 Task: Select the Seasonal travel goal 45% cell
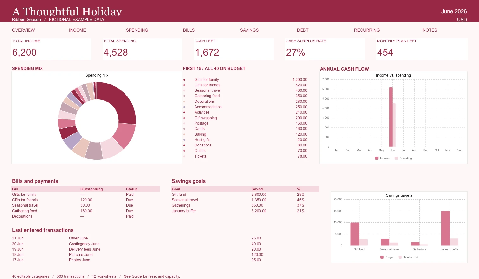(301, 200)
